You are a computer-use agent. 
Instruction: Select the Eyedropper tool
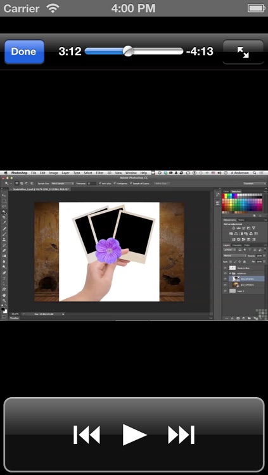4,223
